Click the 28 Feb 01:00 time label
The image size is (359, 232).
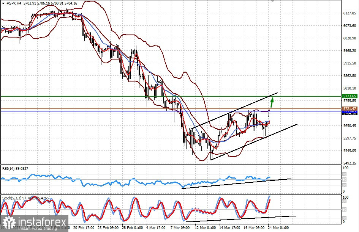tap(132, 228)
